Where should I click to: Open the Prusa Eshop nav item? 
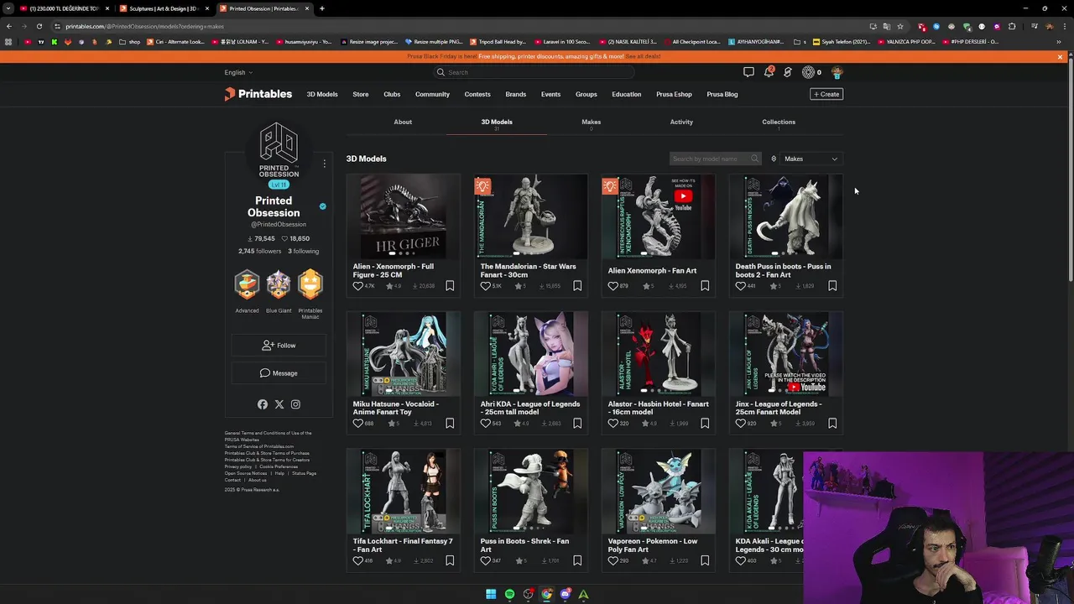(674, 94)
